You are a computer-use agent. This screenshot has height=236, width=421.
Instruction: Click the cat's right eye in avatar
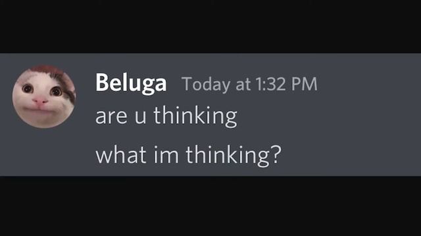pyautogui.click(x=57, y=92)
